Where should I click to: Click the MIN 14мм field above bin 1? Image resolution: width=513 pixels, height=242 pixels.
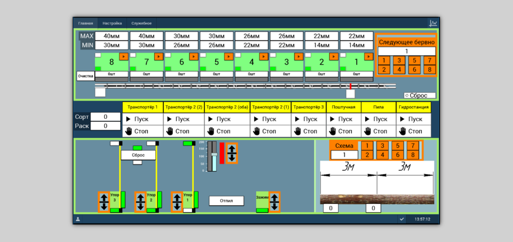click(x=357, y=45)
